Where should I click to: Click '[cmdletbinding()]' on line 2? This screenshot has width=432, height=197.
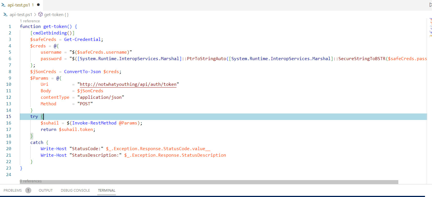pyautogui.click(x=52, y=33)
